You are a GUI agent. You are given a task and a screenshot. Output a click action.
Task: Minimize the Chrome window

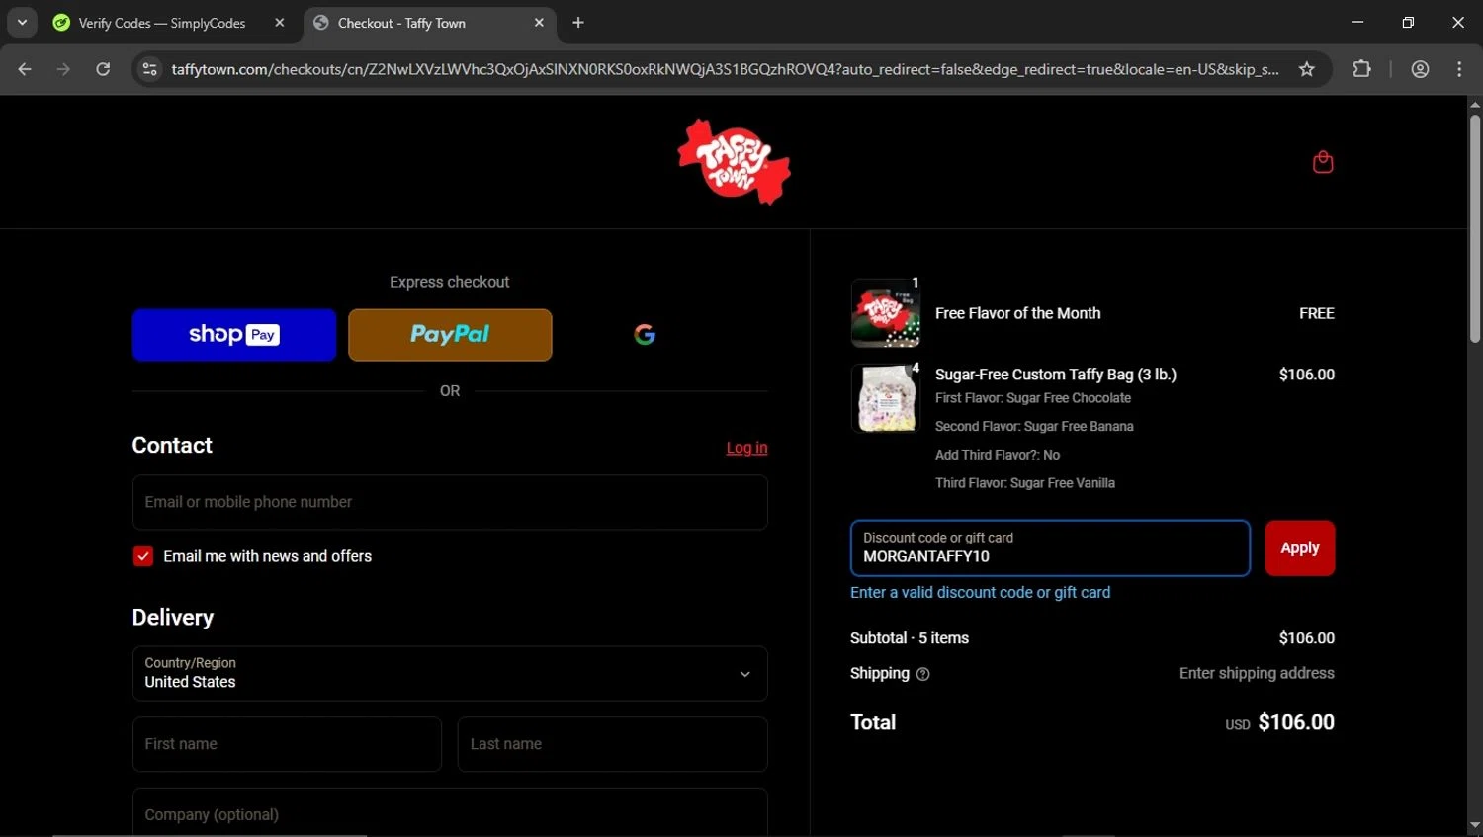(1358, 22)
